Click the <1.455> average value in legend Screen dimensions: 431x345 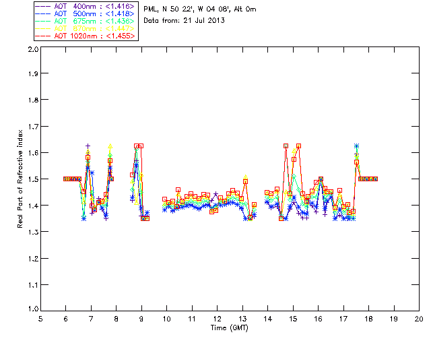pos(121,36)
